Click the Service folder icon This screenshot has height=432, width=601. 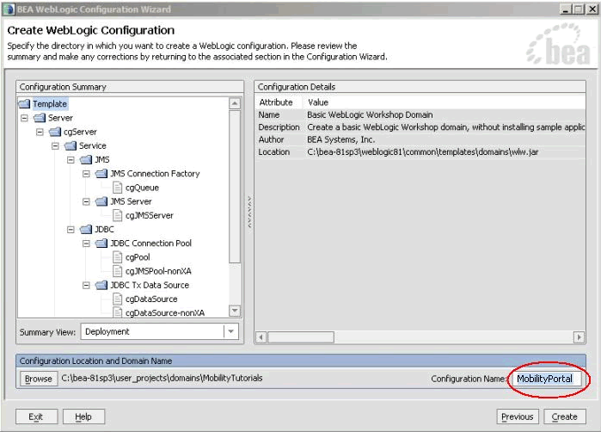coord(71,145)
